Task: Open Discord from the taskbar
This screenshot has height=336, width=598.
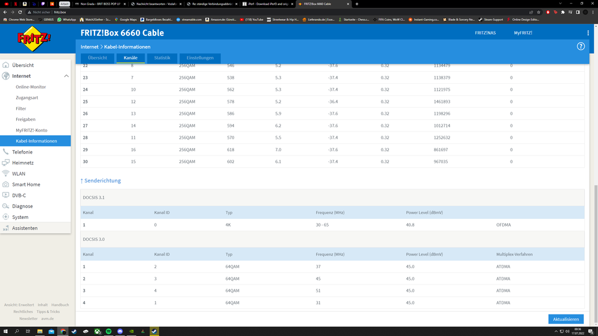Action: pyautogui.click(x=120, y=331)
